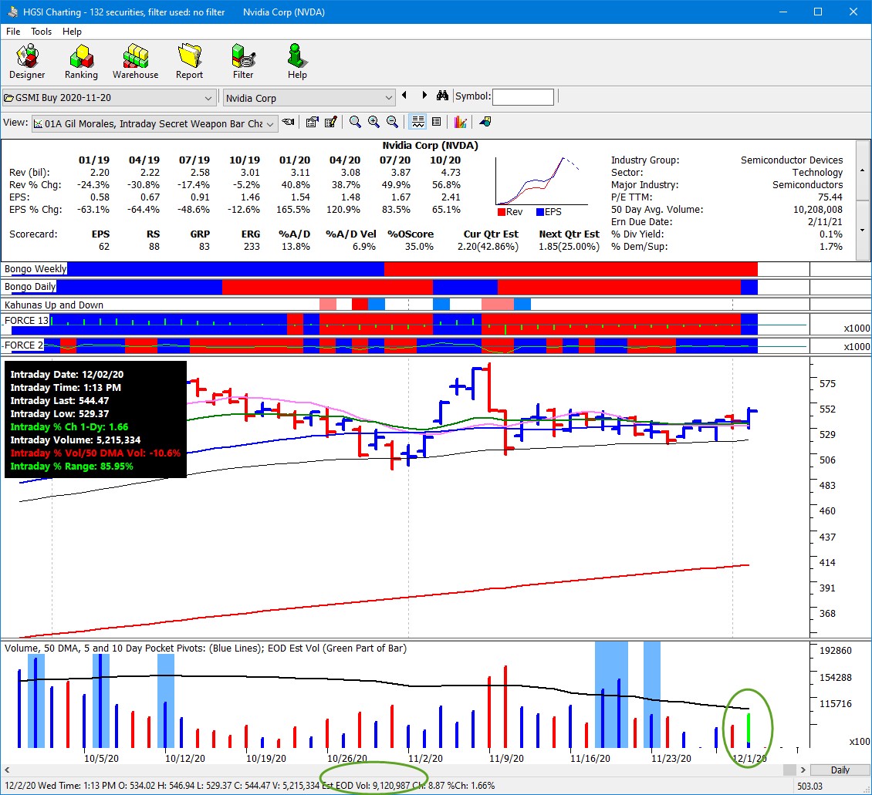Open the Tools menu
Image resolution: width=872 pixels, height=795 pixels.
click(x=41, y=32)
